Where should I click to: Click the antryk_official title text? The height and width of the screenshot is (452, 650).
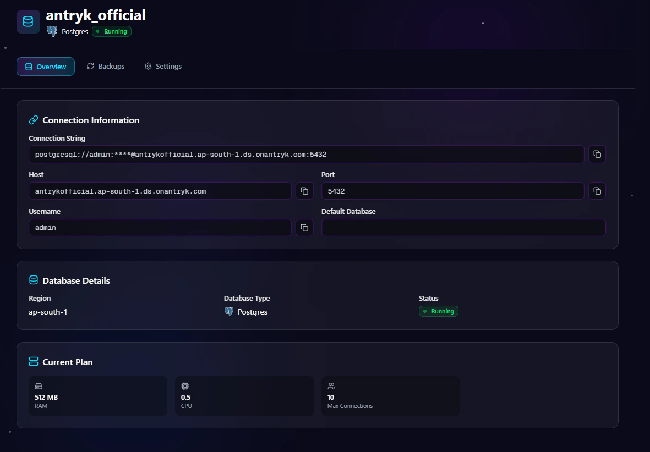96,15
